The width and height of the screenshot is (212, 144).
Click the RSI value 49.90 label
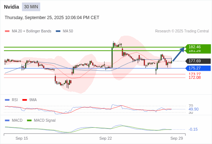point(193,109)
